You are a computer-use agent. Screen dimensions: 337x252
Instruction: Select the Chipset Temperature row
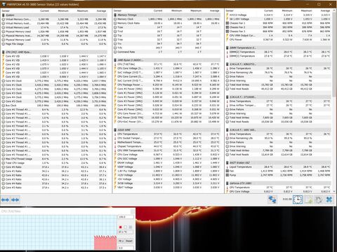pyautogui.click(x=167, y=146)
